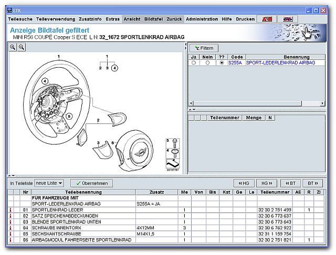
Task: Click the left arrow of filter scrollbar
Action: pyautogui.click(x=191, y=103)
